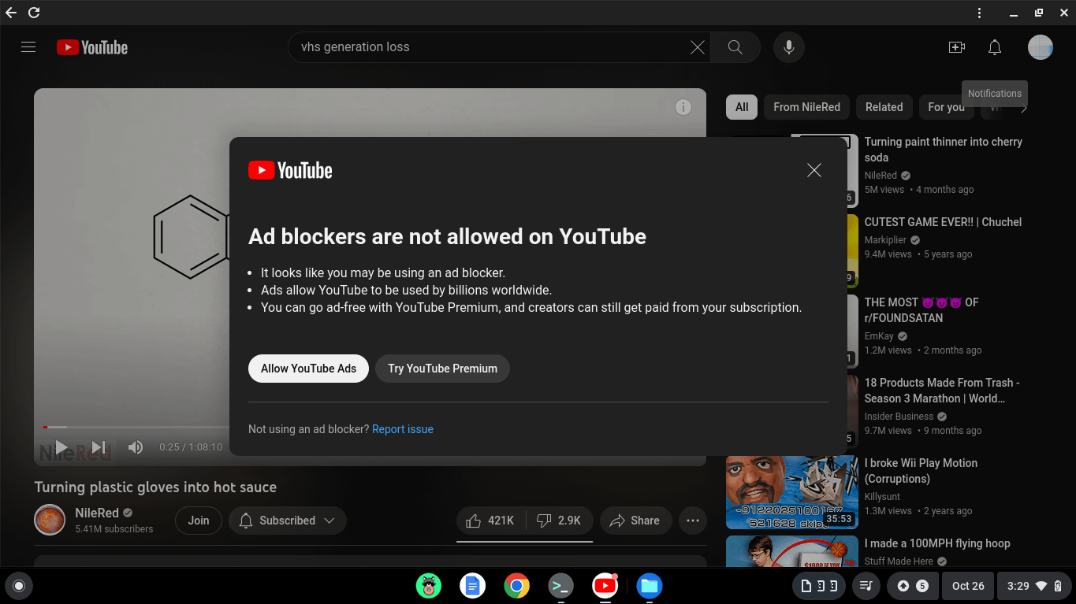Dislike the video with 2.9K dislikes
The image size is (1076, 604).
tap(559, 521)
